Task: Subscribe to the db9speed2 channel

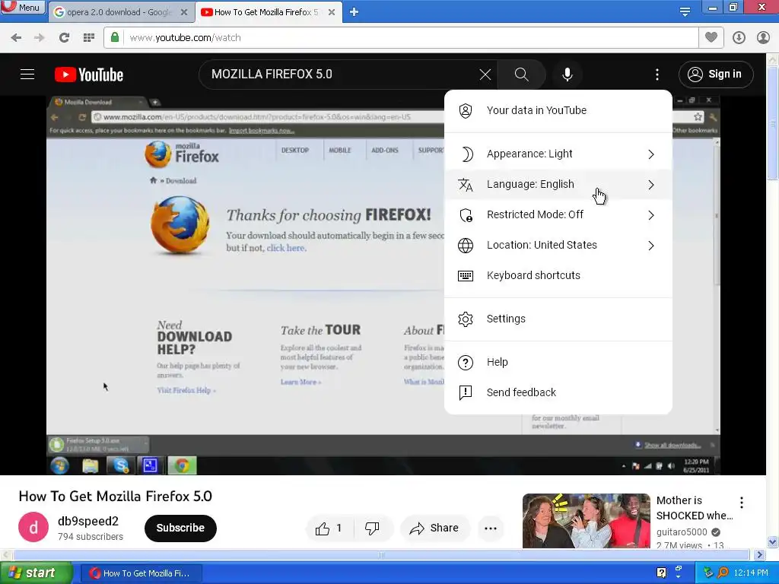Action: pos(180,528)
